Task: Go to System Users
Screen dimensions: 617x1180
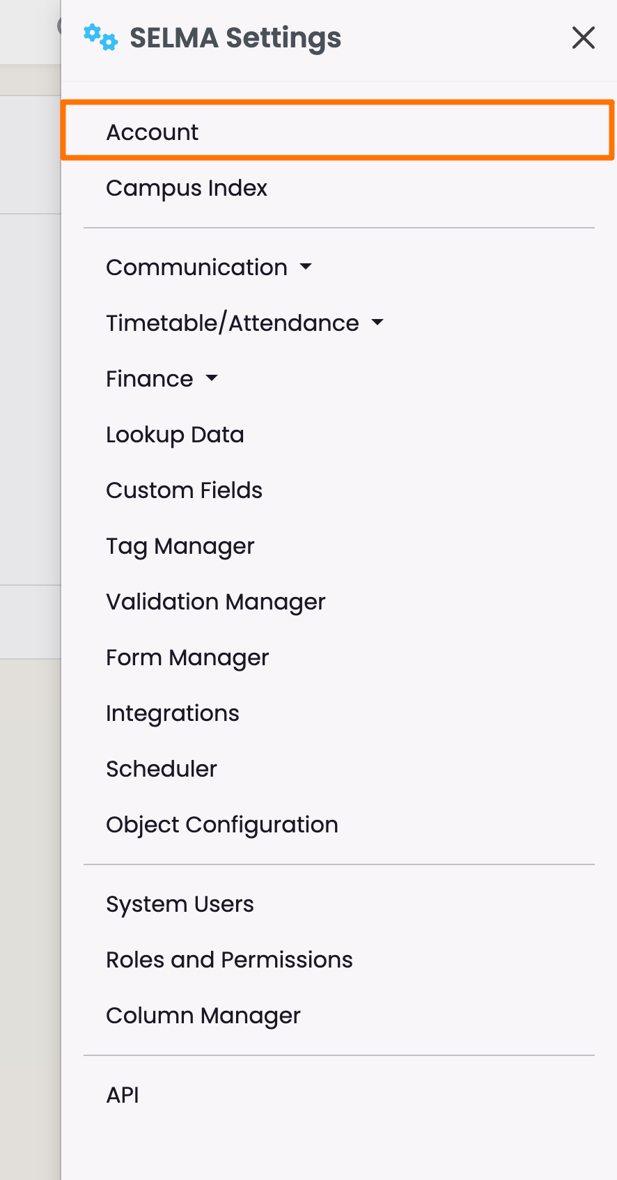Action: (180, 904)
